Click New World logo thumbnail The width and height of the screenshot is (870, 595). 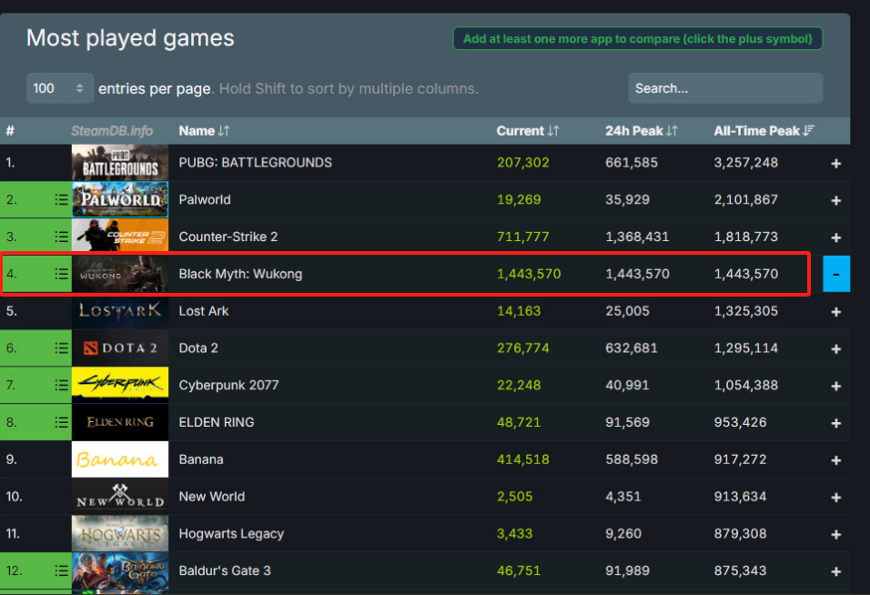coord(120,497)
